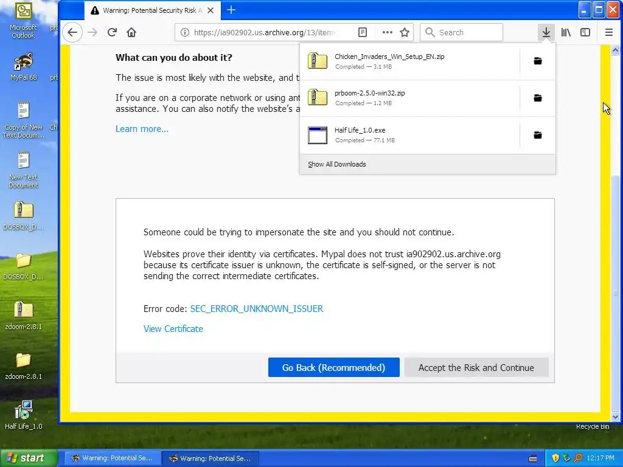
Task: Show site information icon in address bar
Action: pyautogui.click(x=185, y=33)
